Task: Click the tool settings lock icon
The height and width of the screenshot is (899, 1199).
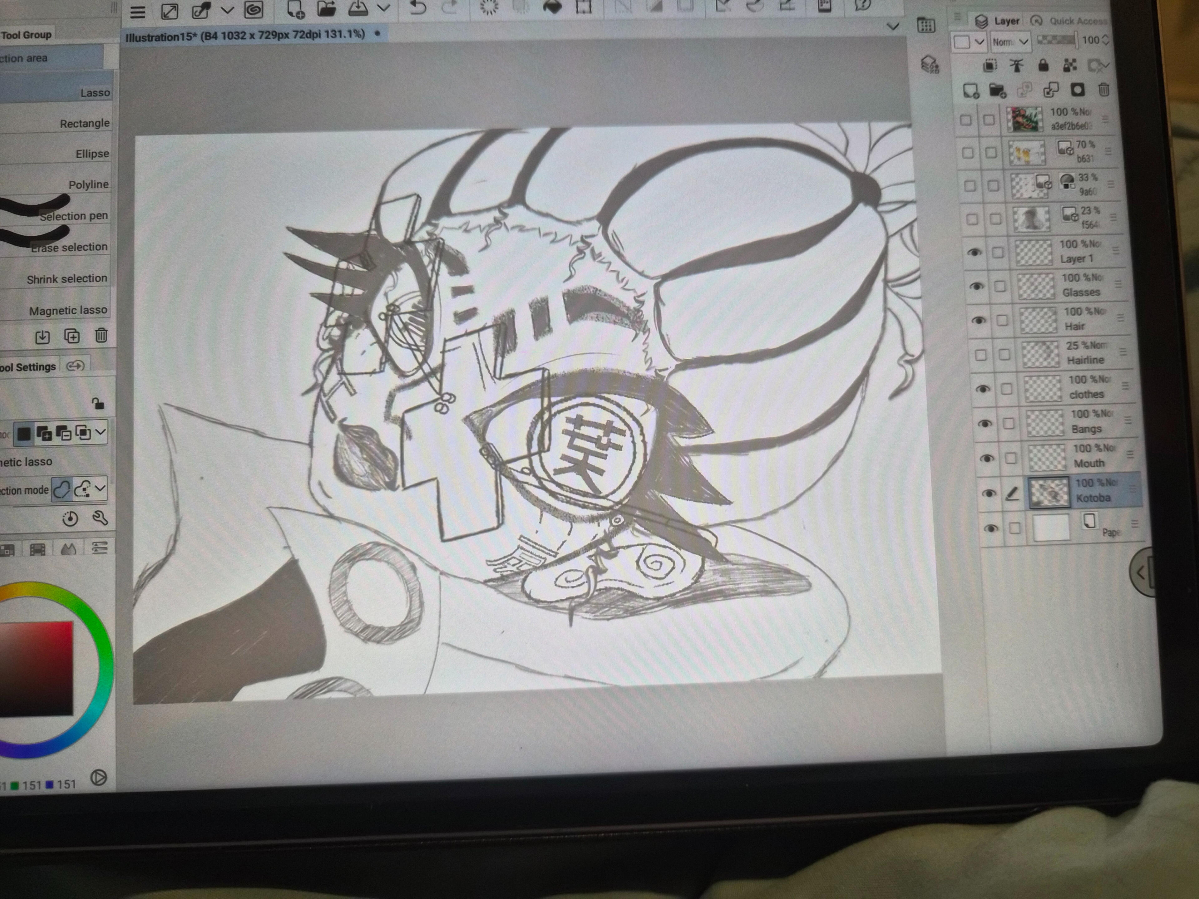Action: click(x=97, y=403)
